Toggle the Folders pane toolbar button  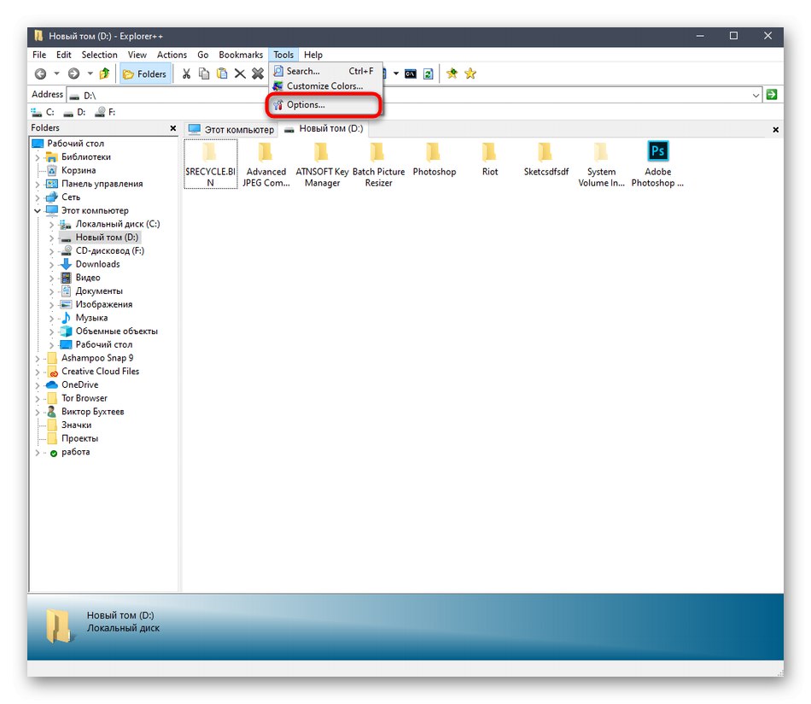coord(145,74)
